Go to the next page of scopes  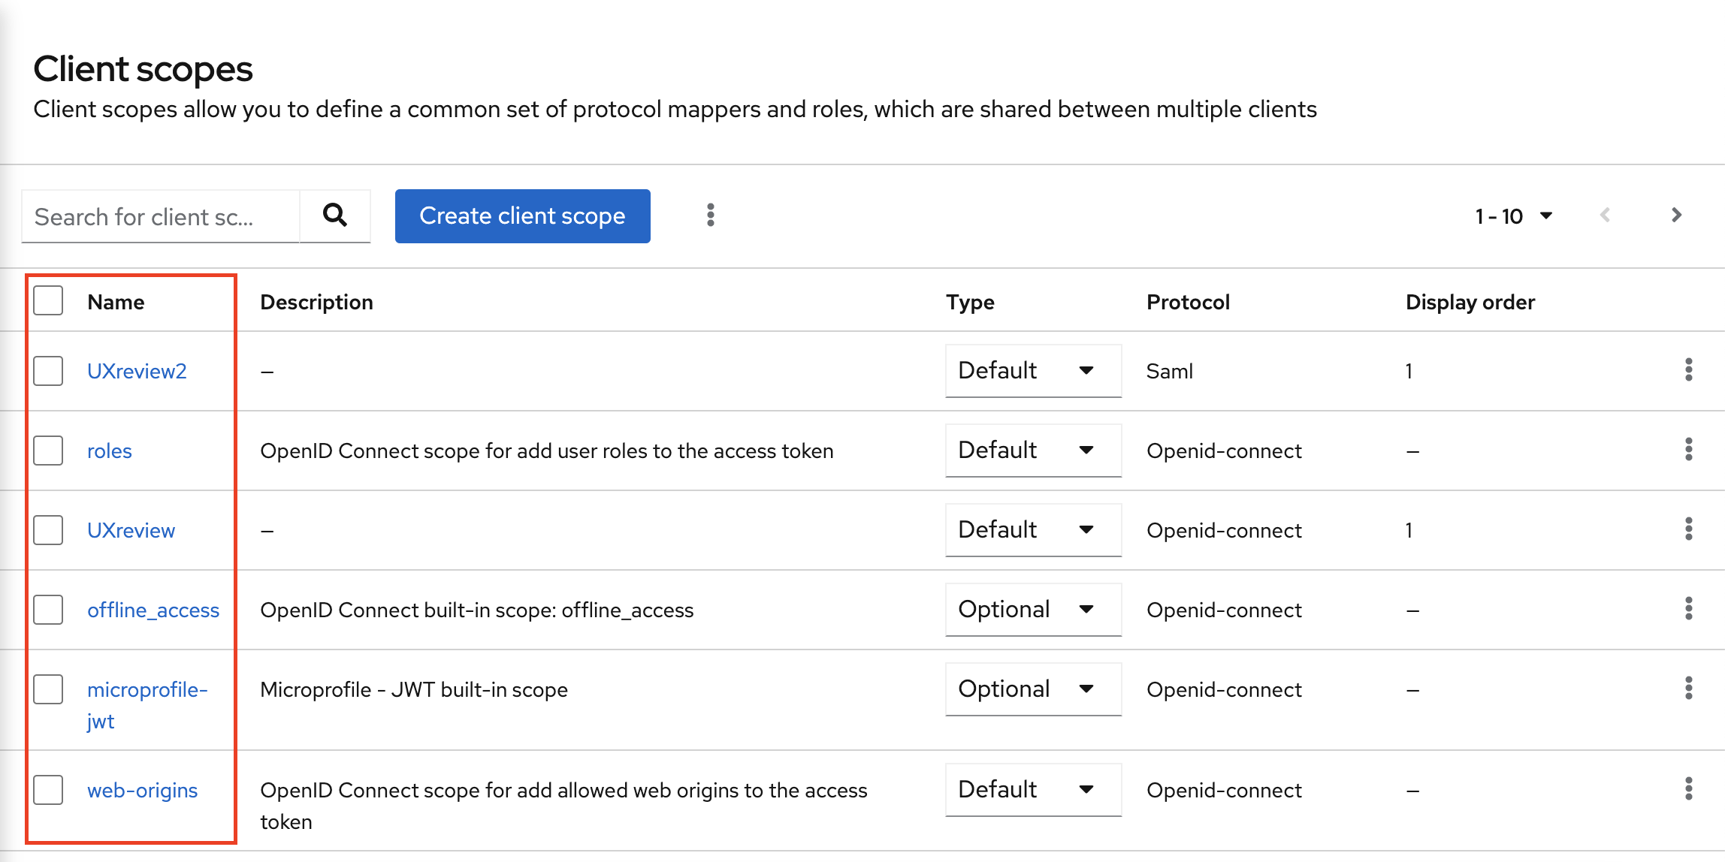click(x=1676, y=215)
